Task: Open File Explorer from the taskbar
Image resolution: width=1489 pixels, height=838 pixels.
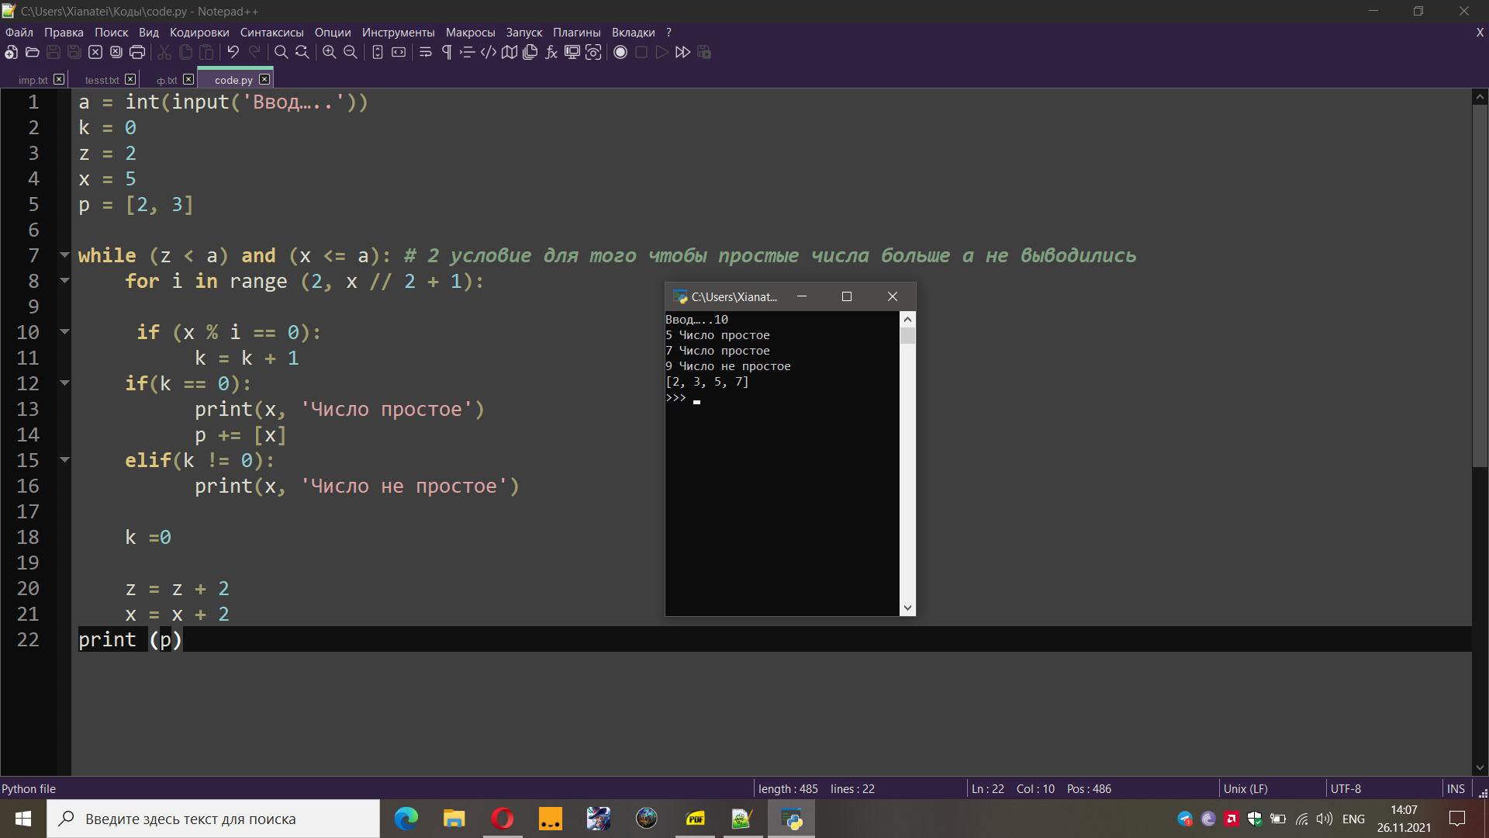Action: pos(454,819)
